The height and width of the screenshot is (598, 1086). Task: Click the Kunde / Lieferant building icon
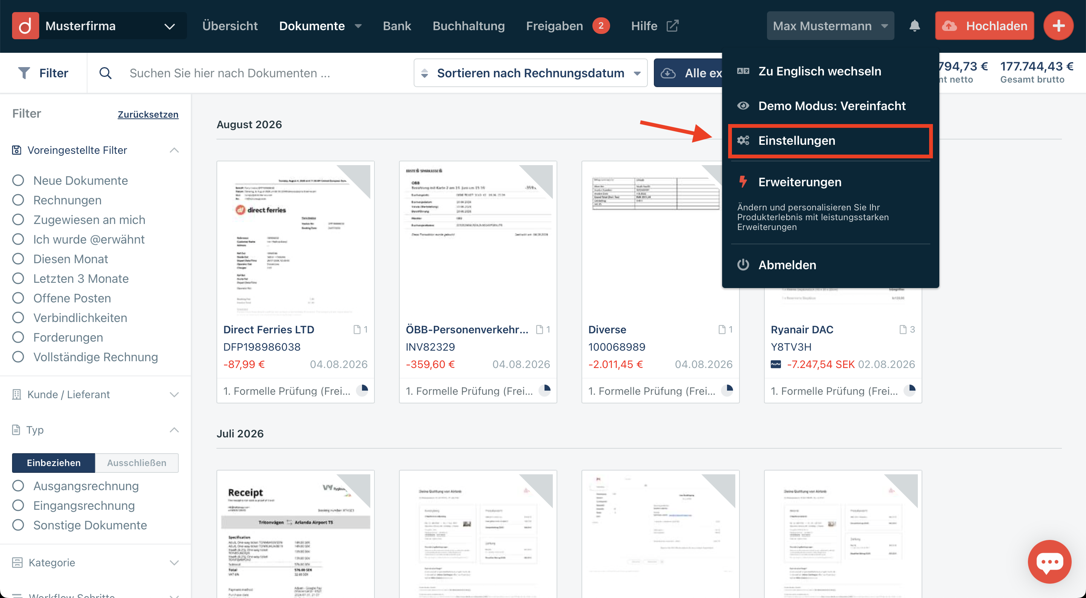[17, 394]
